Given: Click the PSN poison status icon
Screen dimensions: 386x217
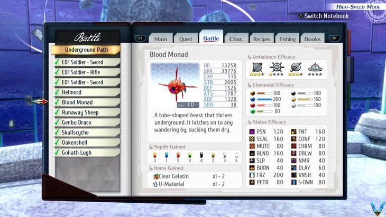Looking at the screenshot, I should [x=252, y=131].
